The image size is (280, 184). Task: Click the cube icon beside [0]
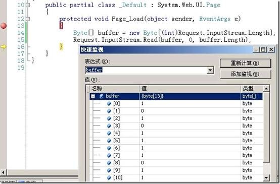(109, 104)
